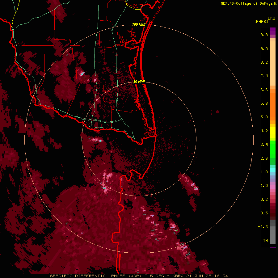Click the SPECIFIC DIFFERENTIAL PHASE (KDP) title text
This screenshot has width=278, height=278.
pyautogui.click(x=96, y=276)
